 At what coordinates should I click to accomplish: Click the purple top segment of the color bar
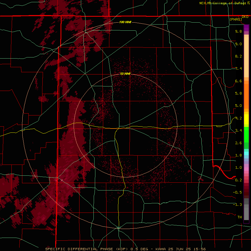[246, 28]
